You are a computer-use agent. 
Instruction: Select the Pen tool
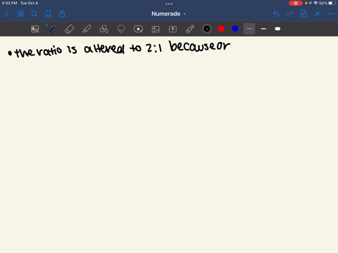click(x=52, y=29)
